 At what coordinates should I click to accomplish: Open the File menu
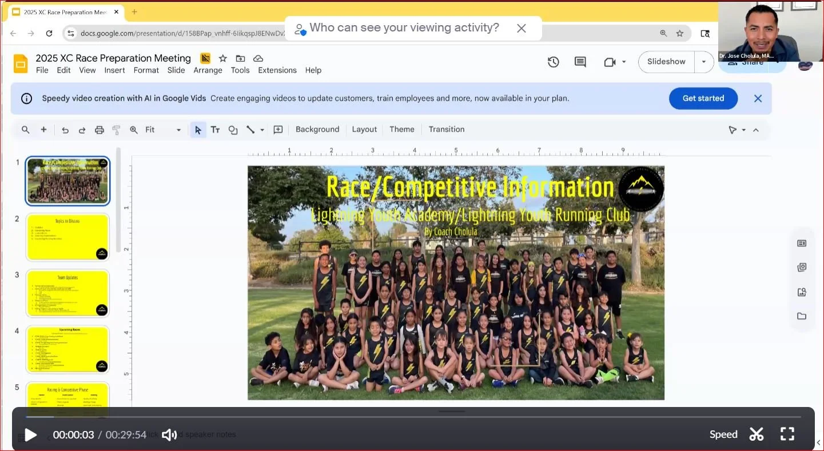[x=42, y=70]
